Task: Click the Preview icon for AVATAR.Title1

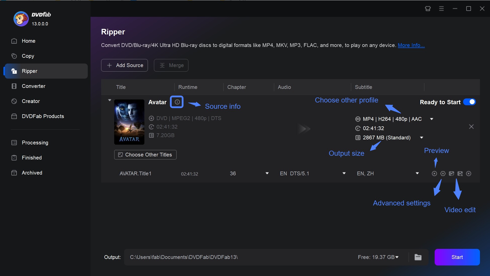Action: click(434, 174)
